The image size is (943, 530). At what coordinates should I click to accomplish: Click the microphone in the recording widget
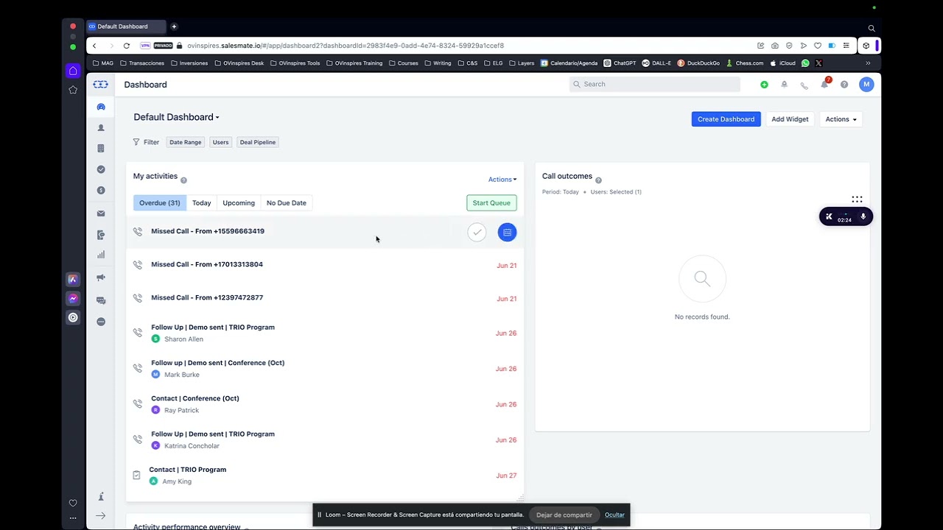(863, 216)
